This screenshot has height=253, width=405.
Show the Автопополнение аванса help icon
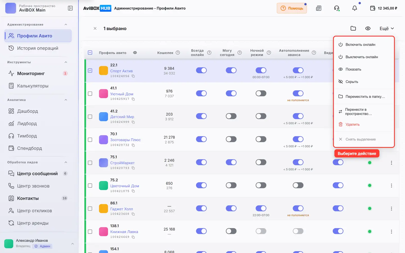314,53
